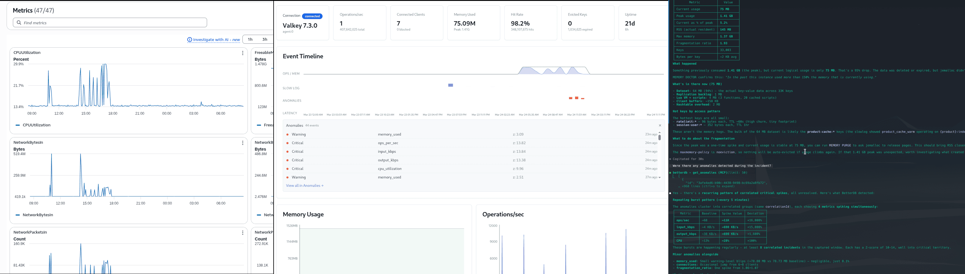Click the connected status badge
Viewport: 965px width, 274px height.
(x=312, y=16)
